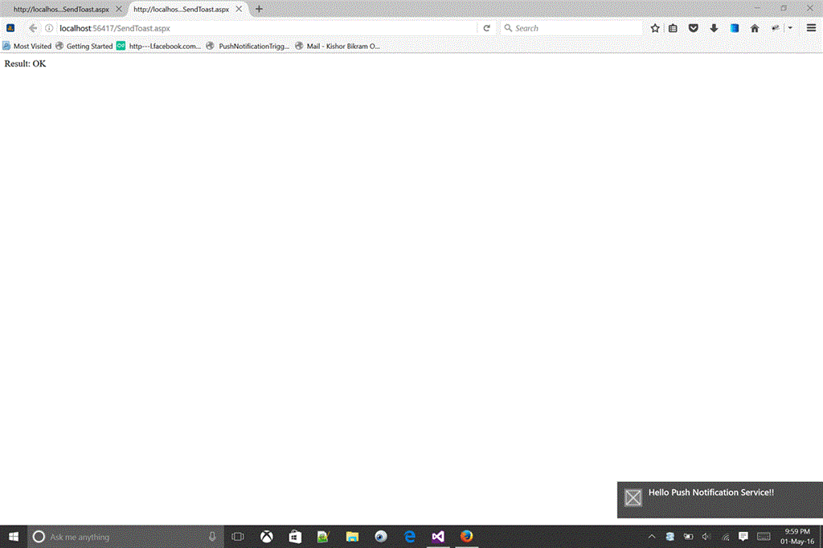
Task: Open the Firefox hamburger menu
Action: [811, 27]
